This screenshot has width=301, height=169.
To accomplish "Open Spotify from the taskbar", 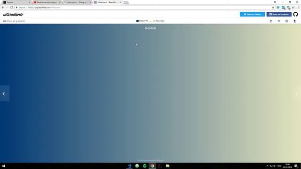I will tap(145, 166).
